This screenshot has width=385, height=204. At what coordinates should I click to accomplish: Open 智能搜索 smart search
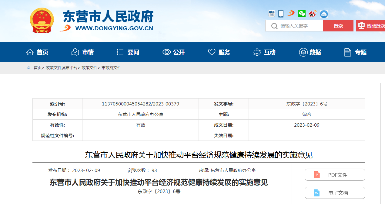click(371, 26)
